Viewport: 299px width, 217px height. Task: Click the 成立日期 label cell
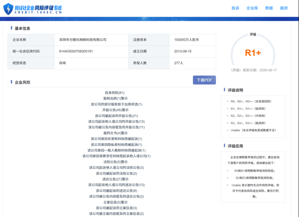click(149, 51)
